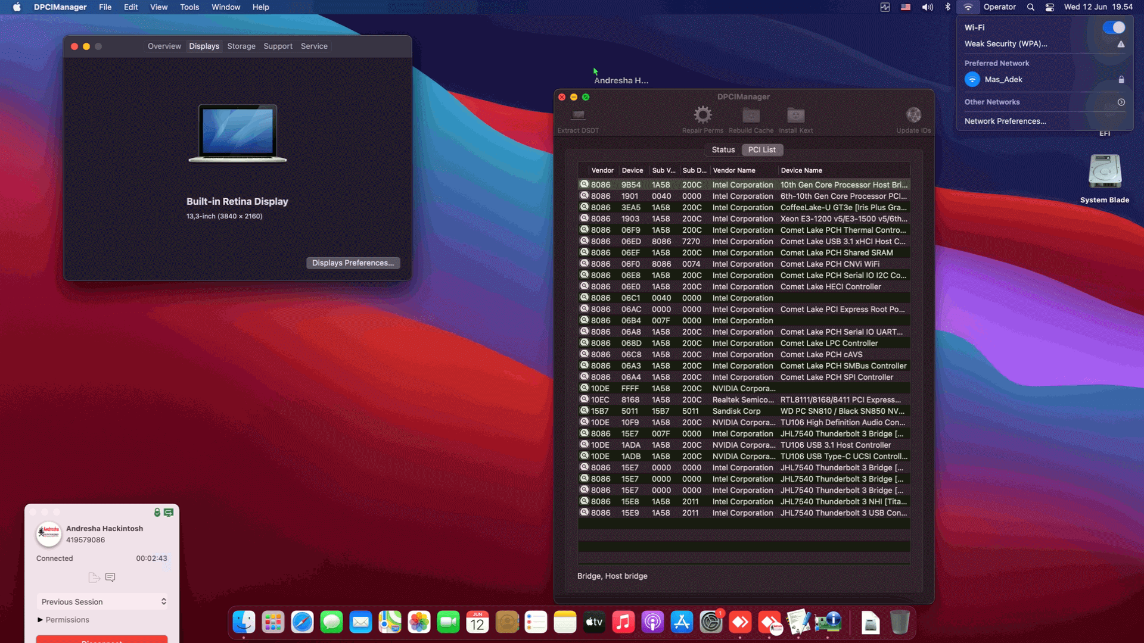The image size is (1144, 643).
Task: Click the Vendor Name column header
Action: click(x=744, y=170)
